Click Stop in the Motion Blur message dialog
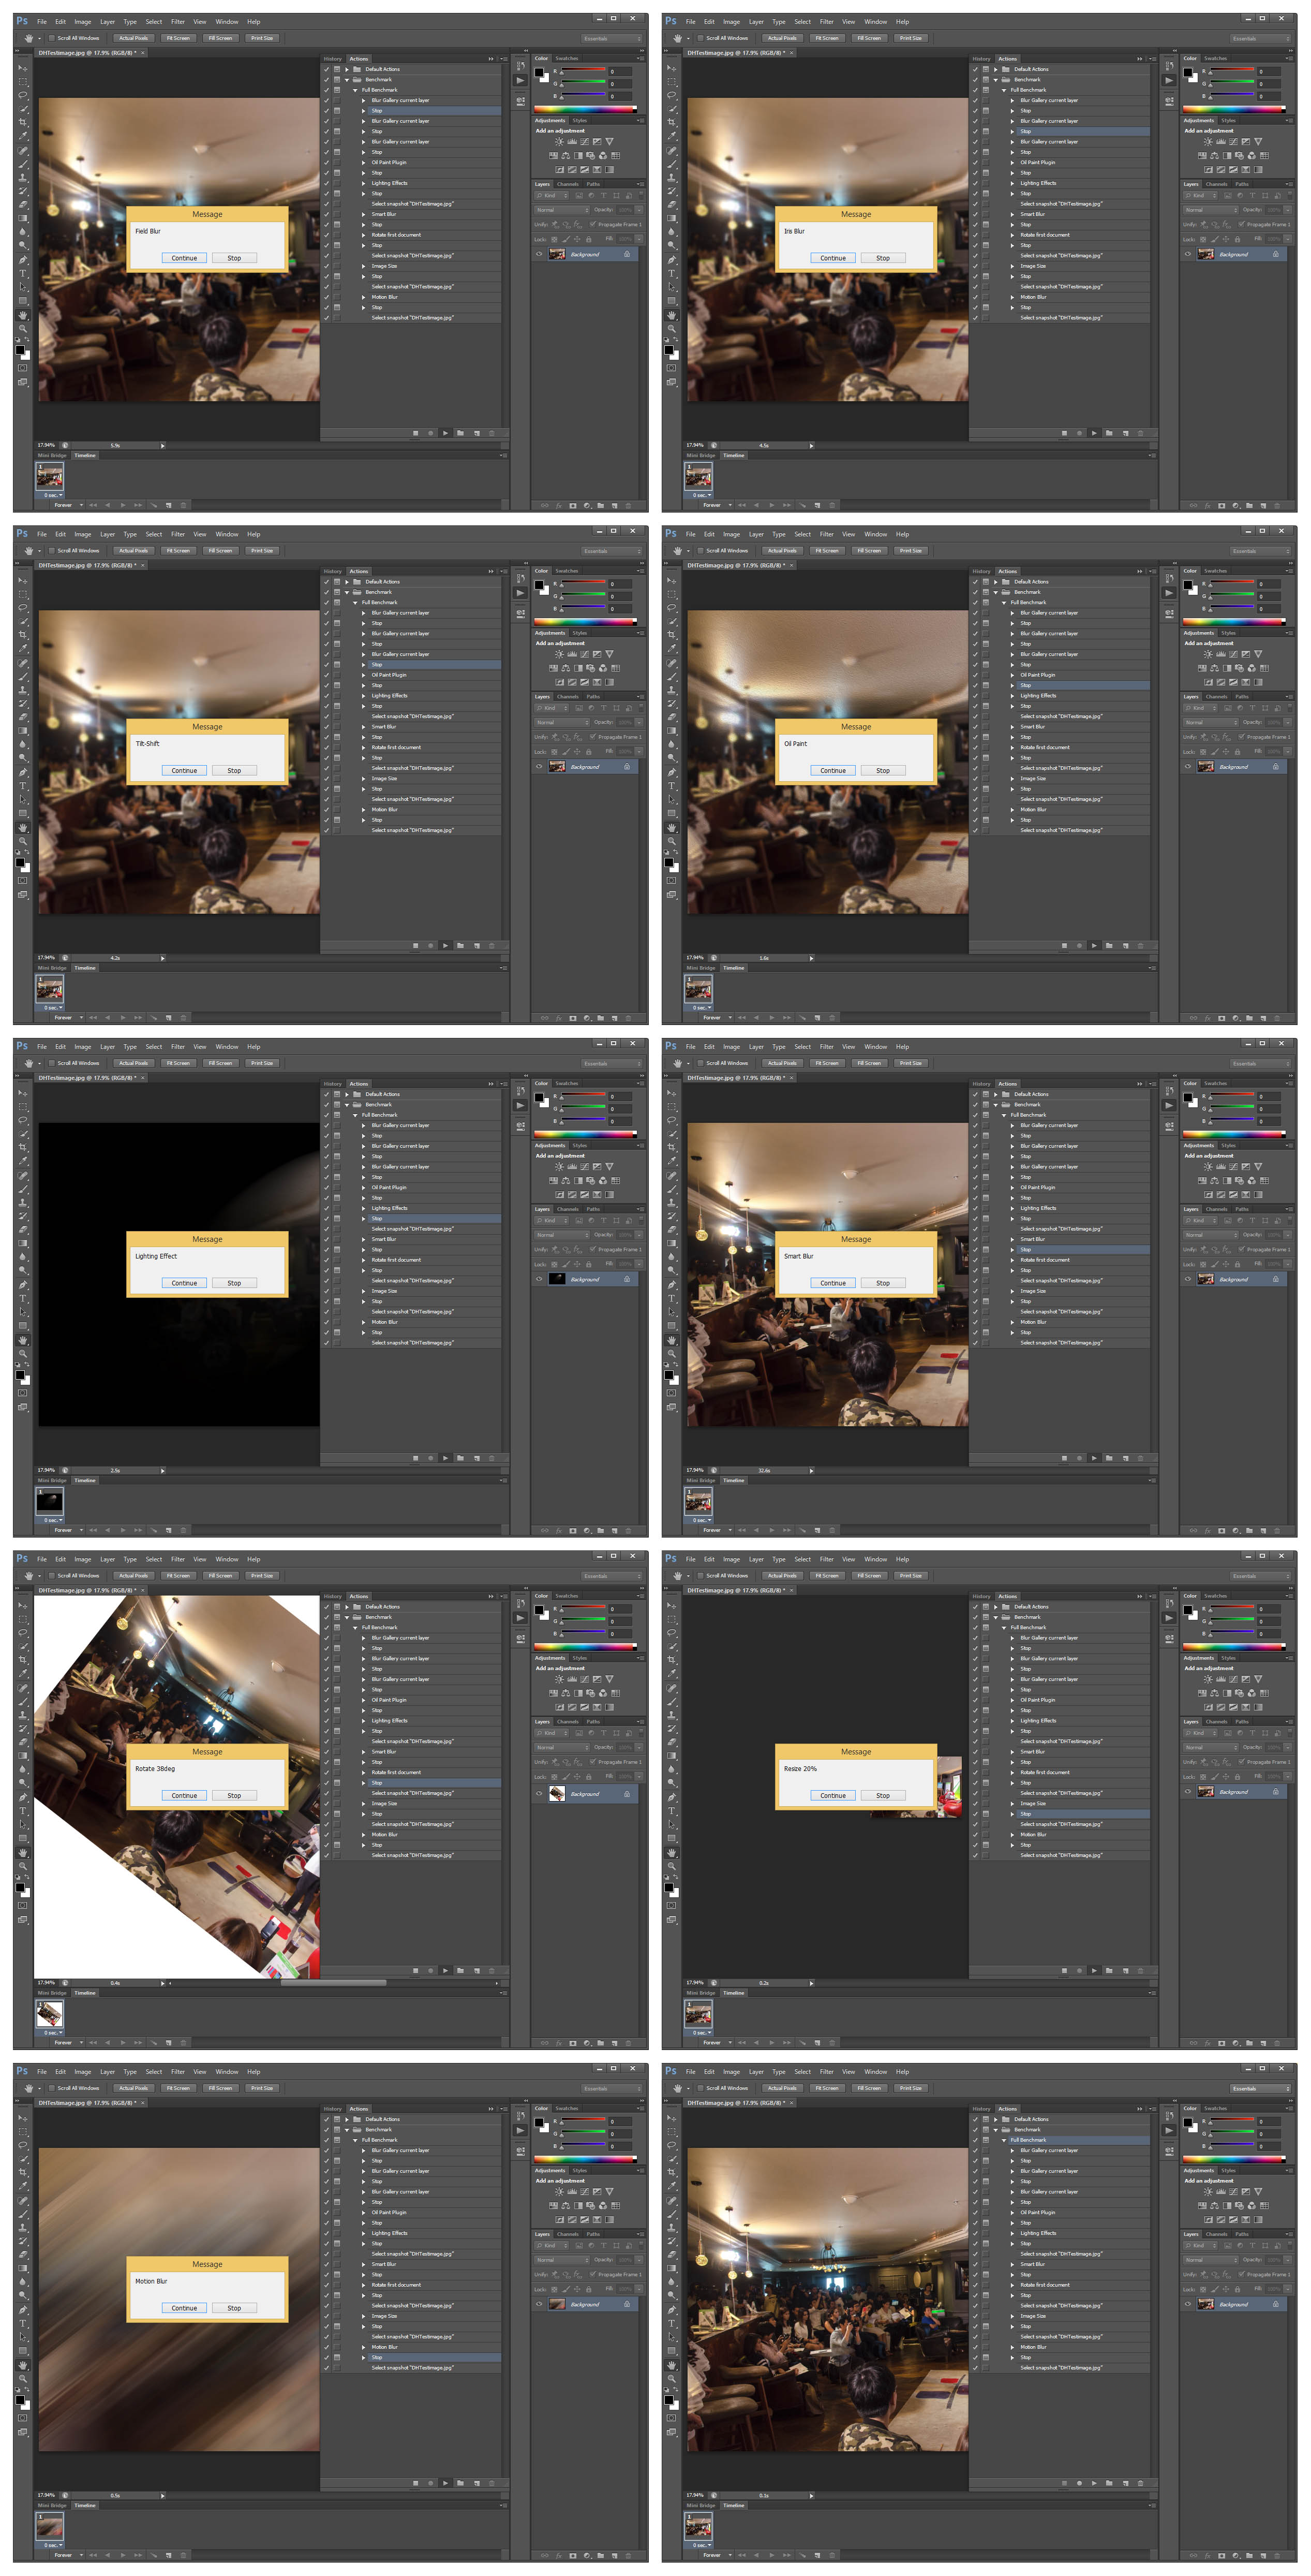Viewport: 1311px width, 2576px height. tap(234, 2308)
